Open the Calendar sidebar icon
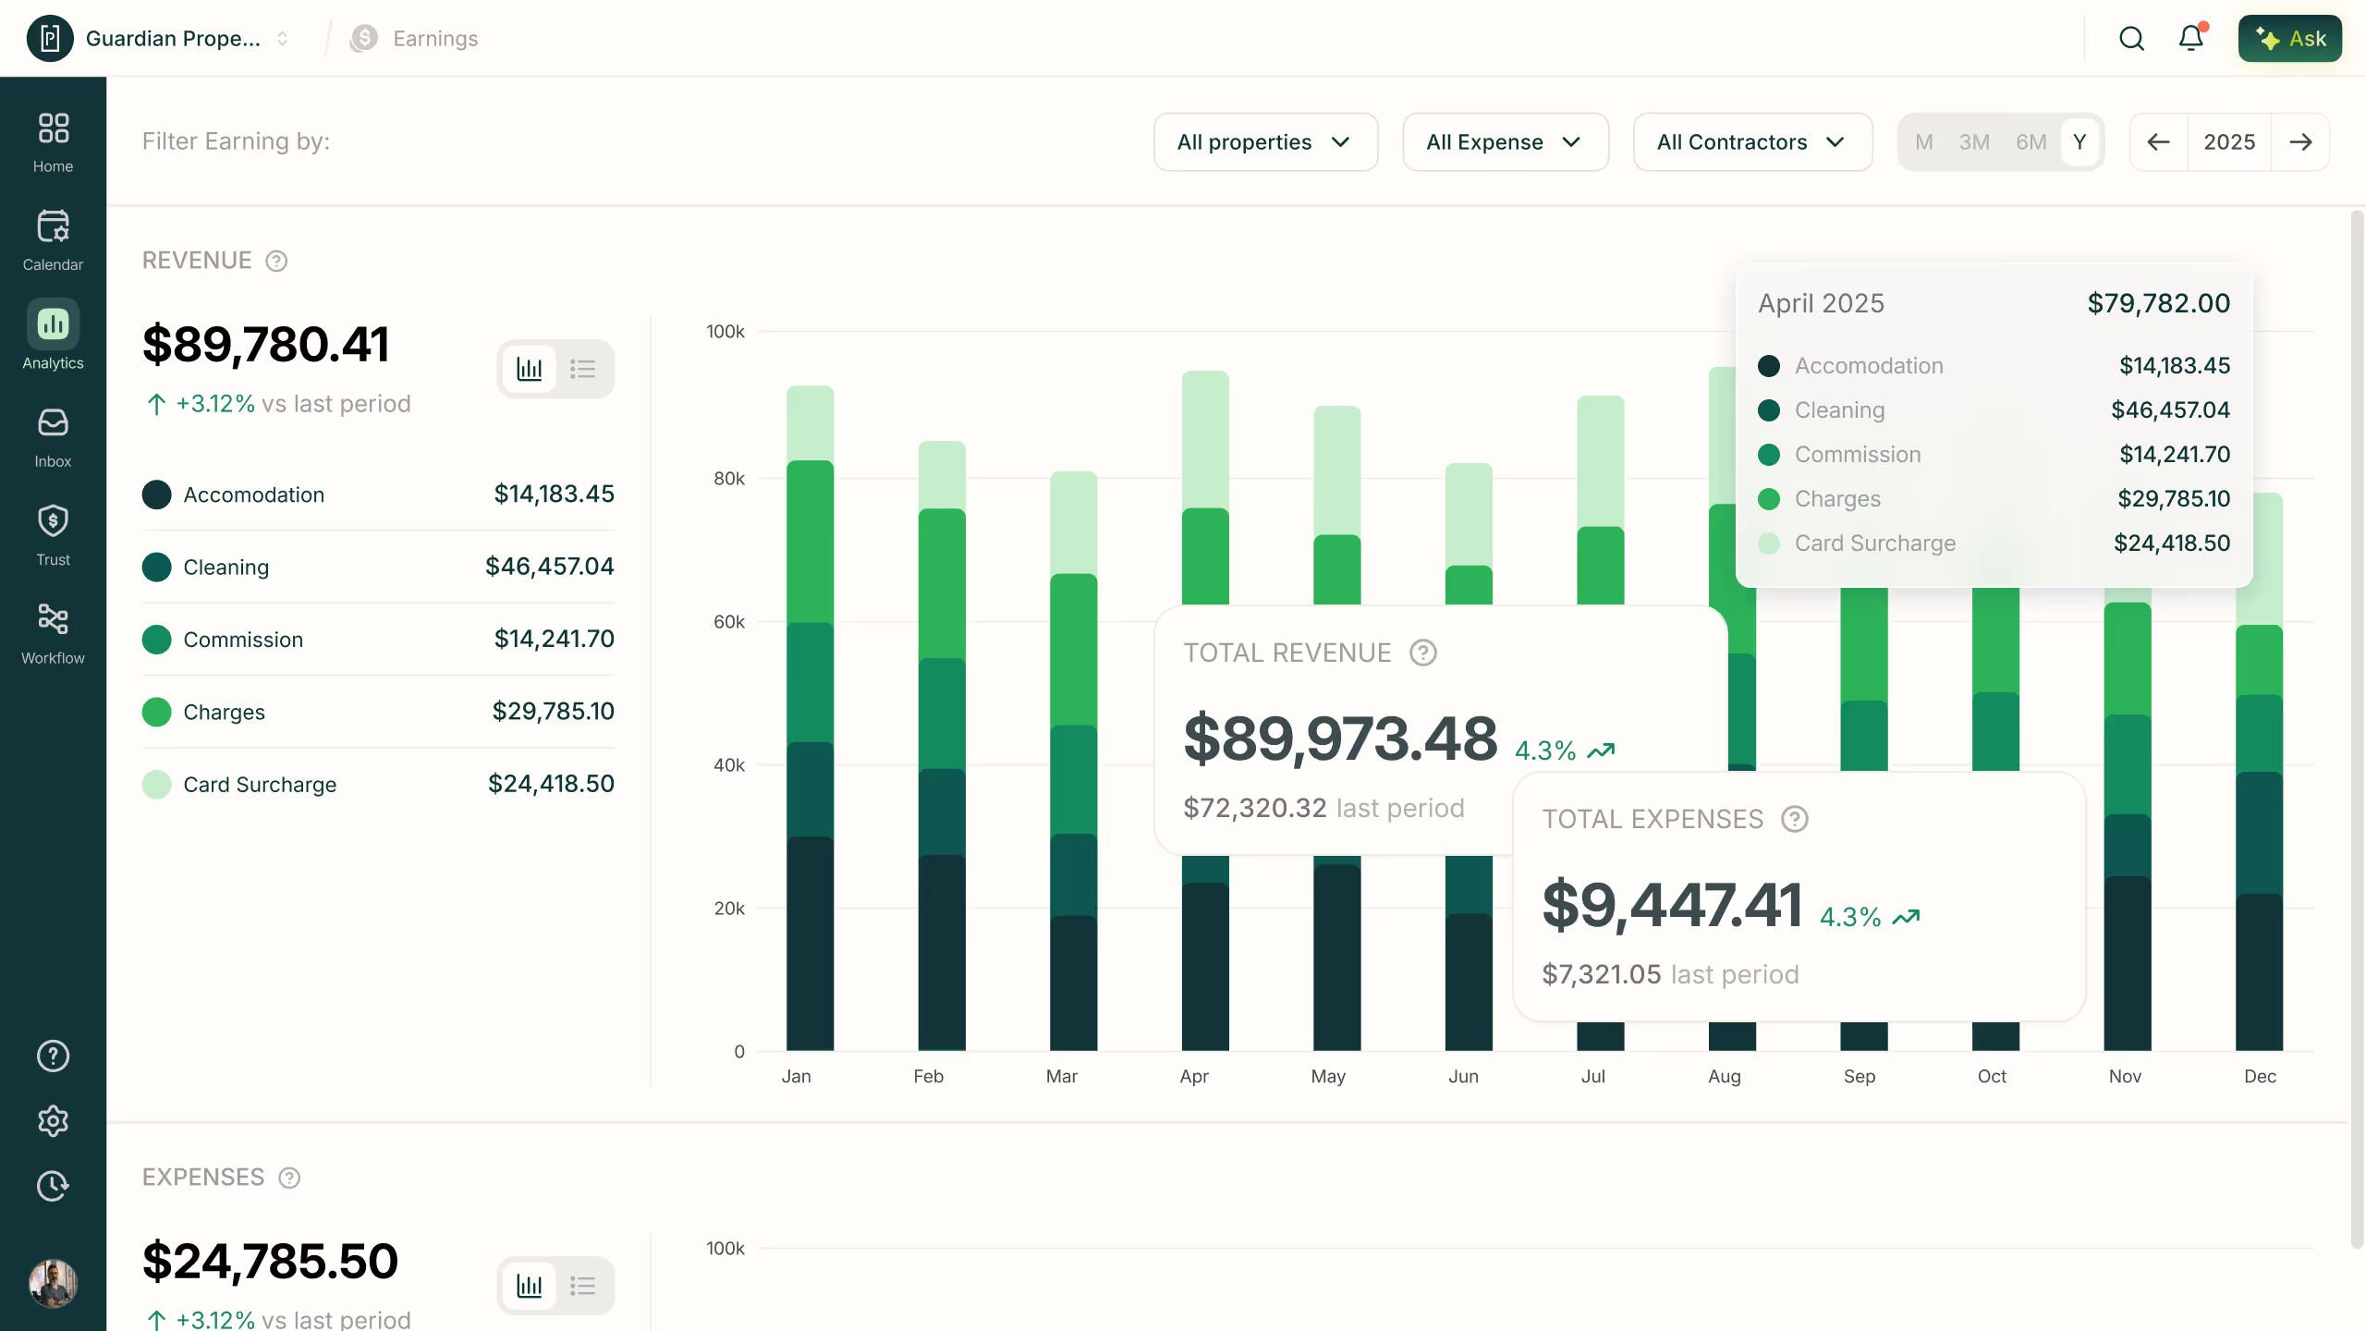 click(x=53, y=239)
